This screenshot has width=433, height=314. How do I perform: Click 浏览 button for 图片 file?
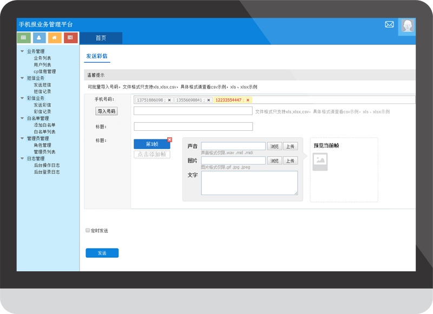pos(274,161)
